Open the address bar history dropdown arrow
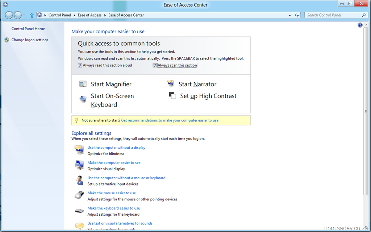Image resolution: width=371 pixels, height=232 pixels. (289, 15)
